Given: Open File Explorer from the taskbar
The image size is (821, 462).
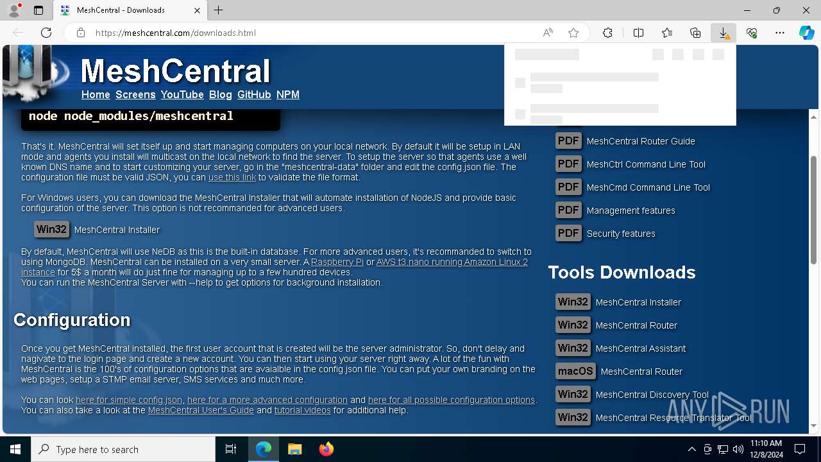Looking at the screenshot, I should pyautogui.click(x=294, y=449).
